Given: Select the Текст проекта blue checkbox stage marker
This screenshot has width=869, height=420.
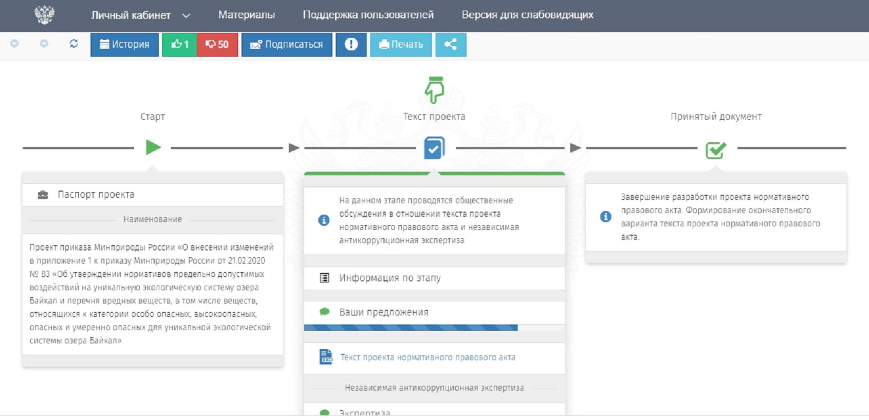Looking at the screenshot, I should [x=434, y=148].
